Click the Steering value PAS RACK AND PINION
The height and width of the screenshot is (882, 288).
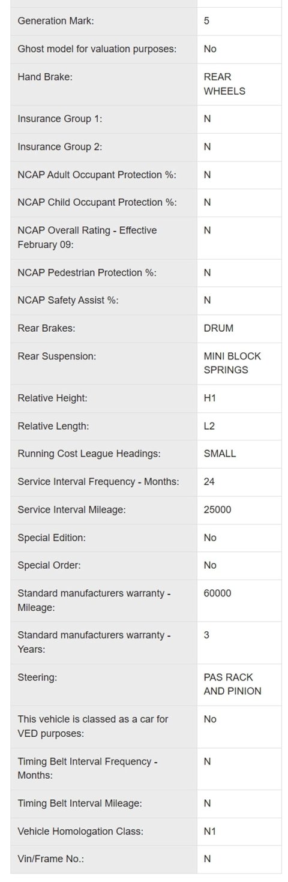coord(233,684)
